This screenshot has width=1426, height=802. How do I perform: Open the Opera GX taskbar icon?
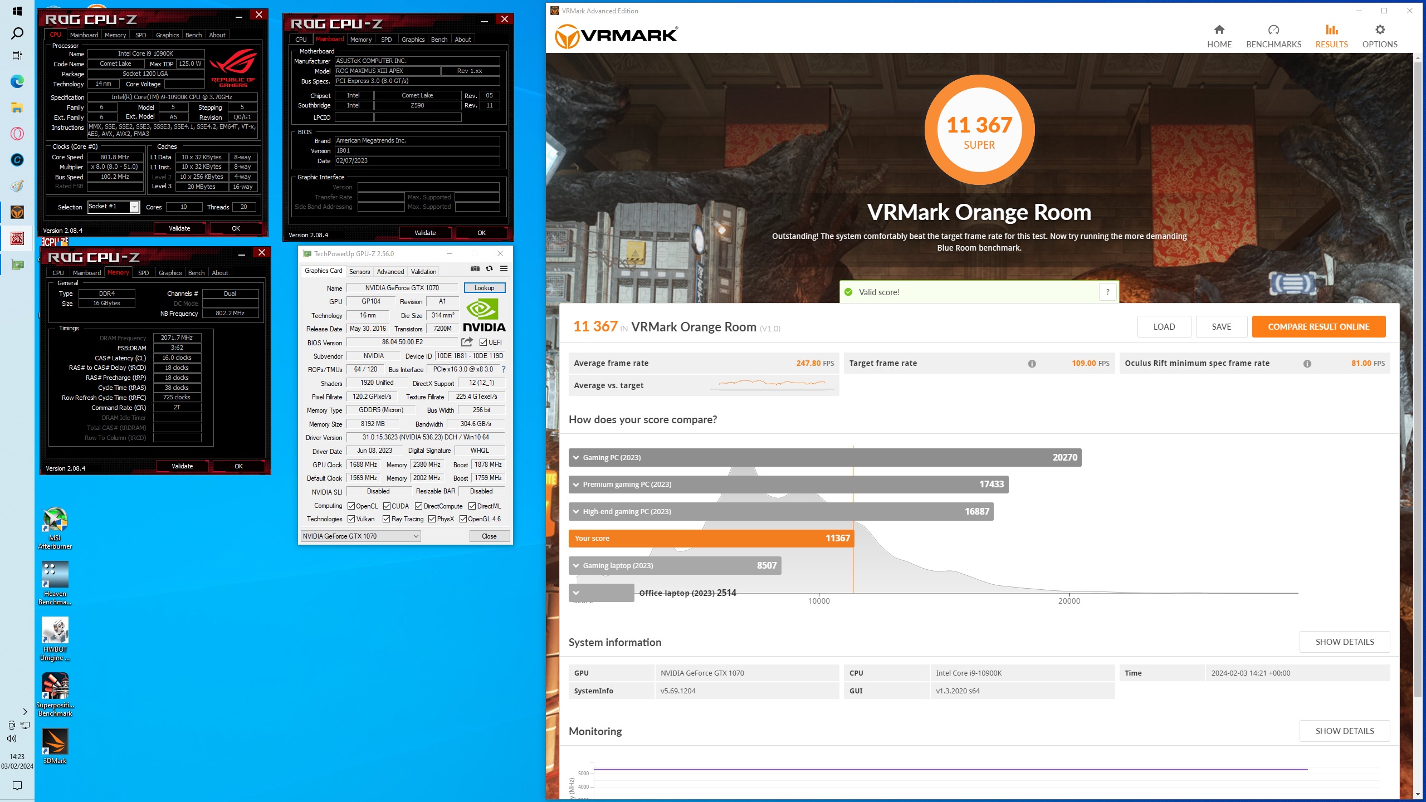(17, 134)
